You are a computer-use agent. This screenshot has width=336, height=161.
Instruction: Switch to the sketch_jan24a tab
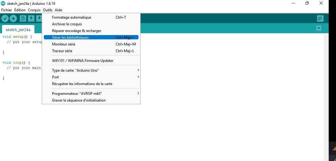point(18,30)
